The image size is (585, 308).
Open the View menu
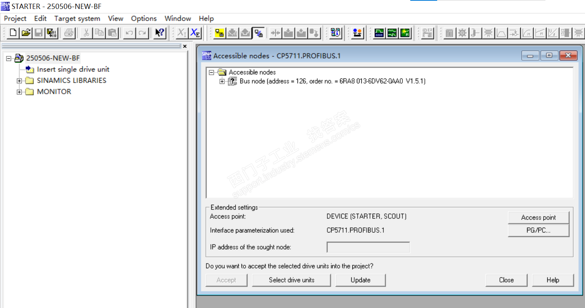(116, 18)
